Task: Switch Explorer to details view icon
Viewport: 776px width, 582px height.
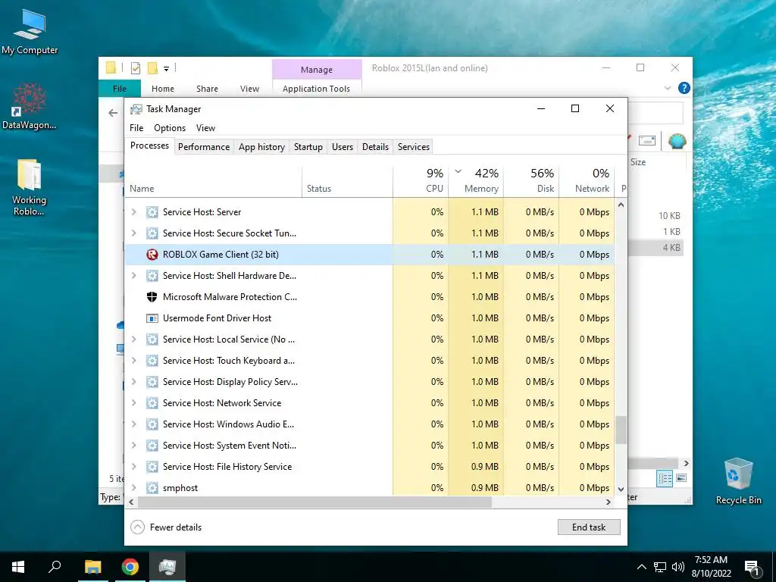Action: (665, 478)
